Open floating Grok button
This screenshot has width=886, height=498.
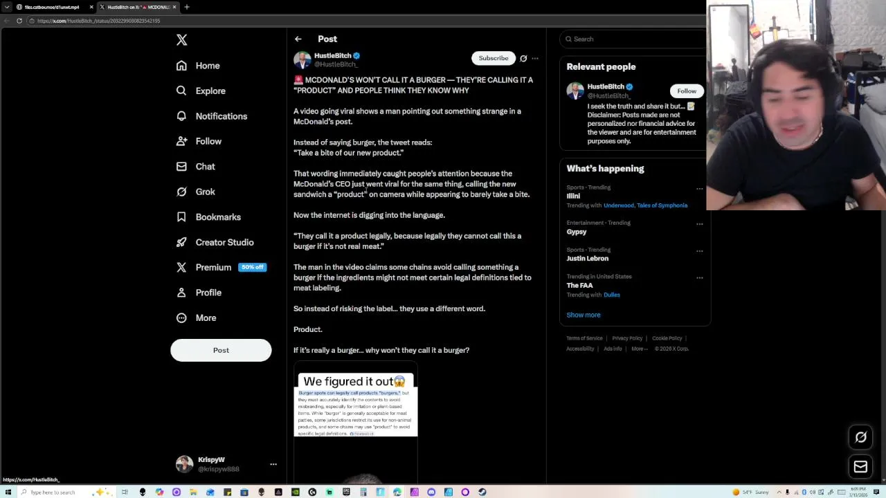(860, 437)
